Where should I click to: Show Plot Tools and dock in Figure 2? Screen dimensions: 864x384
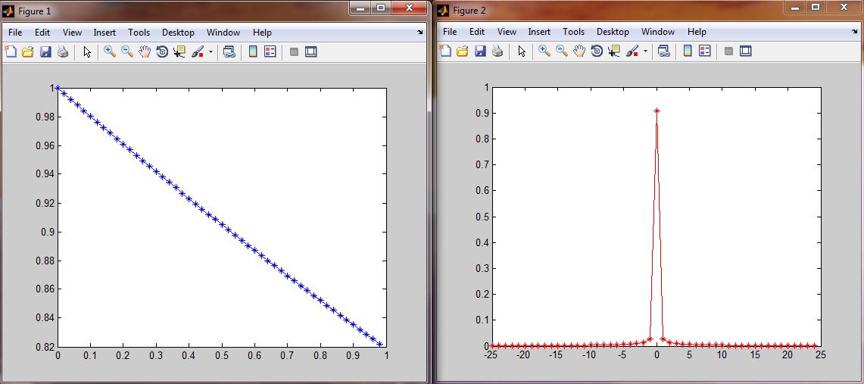point(745,52)
